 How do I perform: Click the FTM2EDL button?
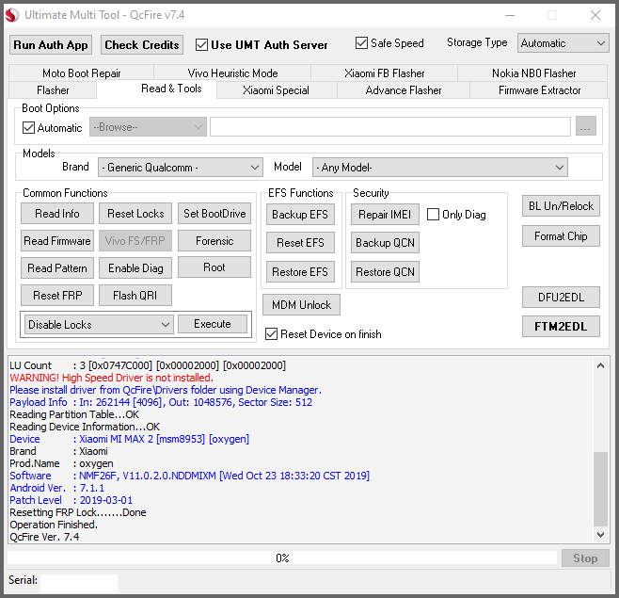(561, 327)
